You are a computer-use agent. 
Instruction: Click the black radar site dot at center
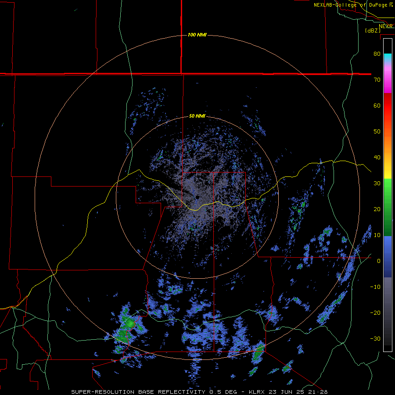(197, 197)
